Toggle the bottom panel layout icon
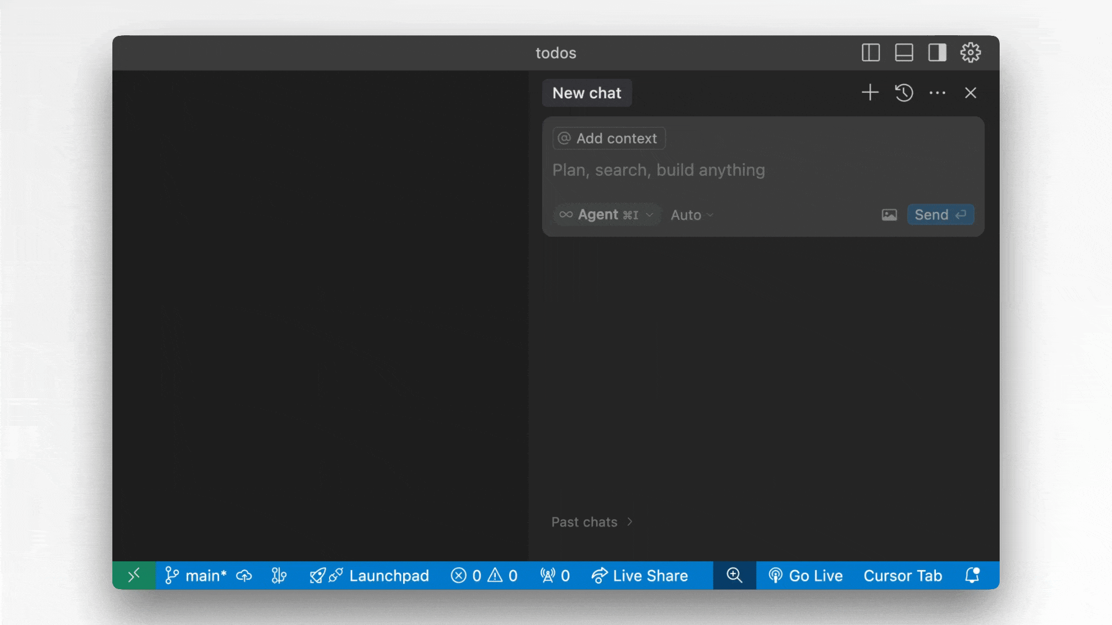Viewport: 1112px width, 625px height. (x=904, y=53)
